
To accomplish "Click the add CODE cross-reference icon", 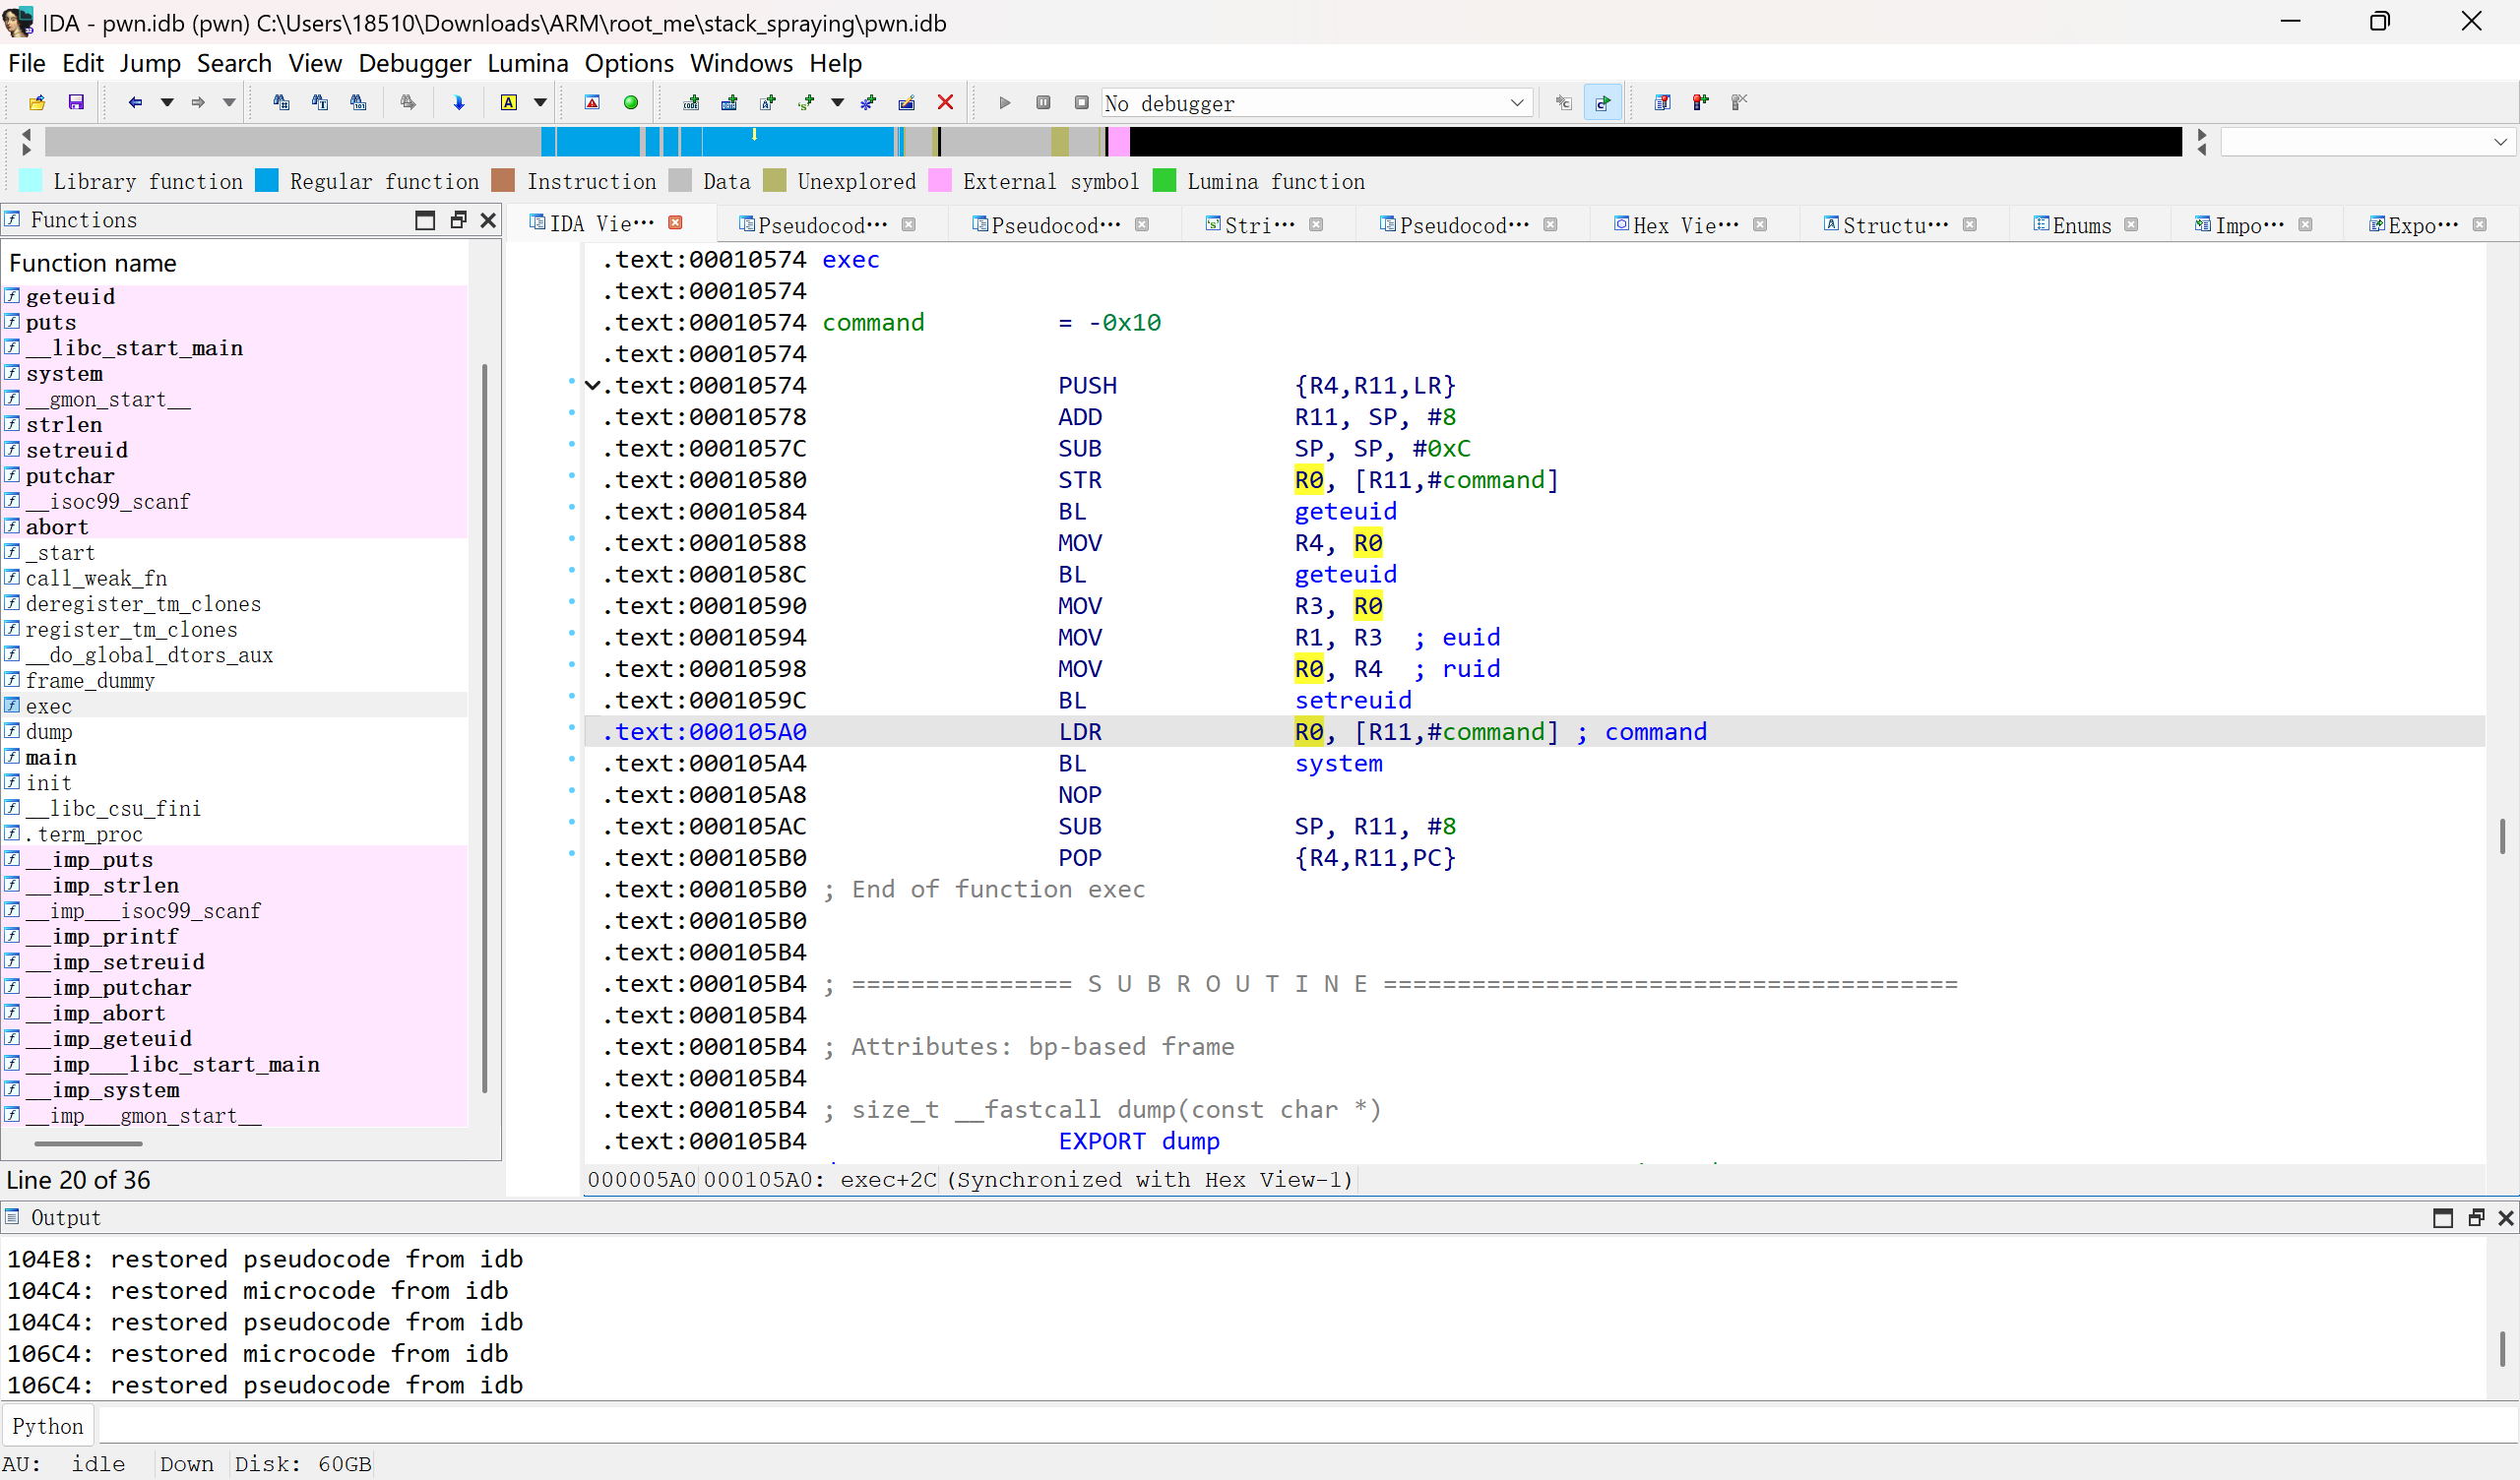I will click(691, 102).
